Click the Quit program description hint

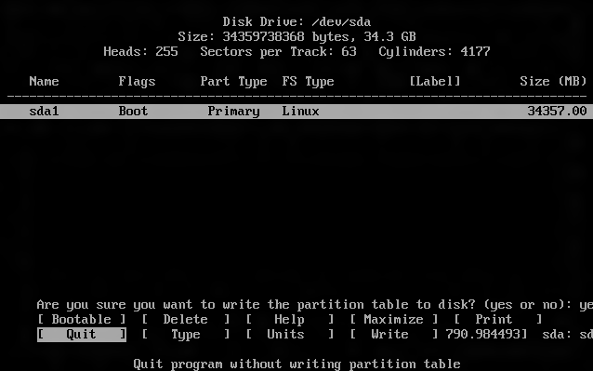[x=296, y=364]
